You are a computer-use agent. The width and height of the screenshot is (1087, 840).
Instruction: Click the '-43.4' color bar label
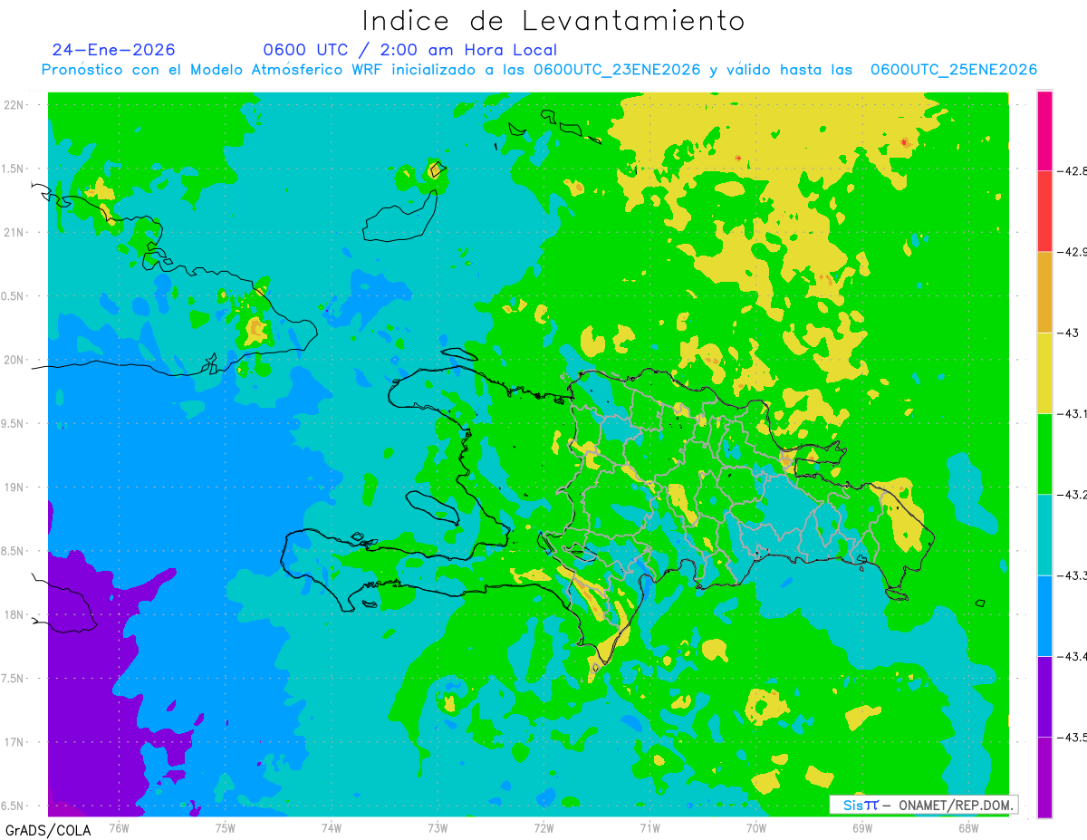[1073, 656]
